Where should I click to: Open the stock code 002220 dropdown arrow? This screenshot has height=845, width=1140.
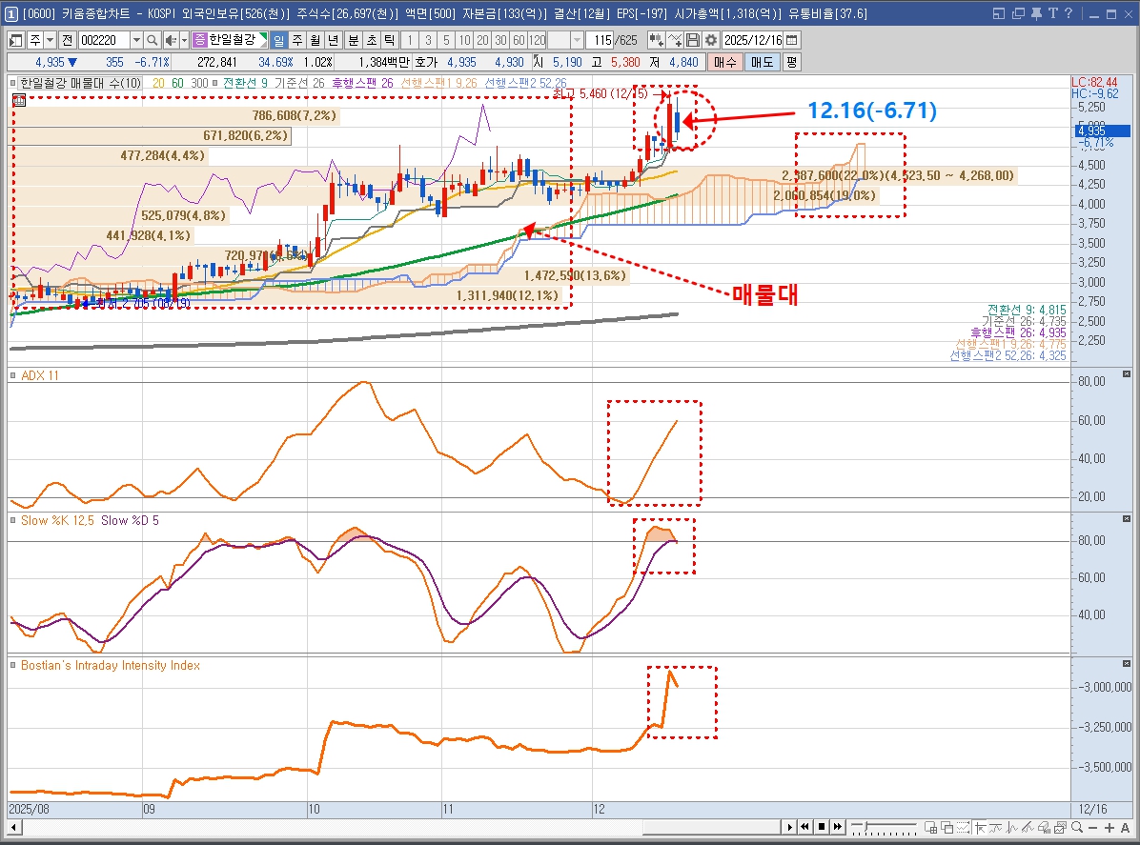pos(136,41)
